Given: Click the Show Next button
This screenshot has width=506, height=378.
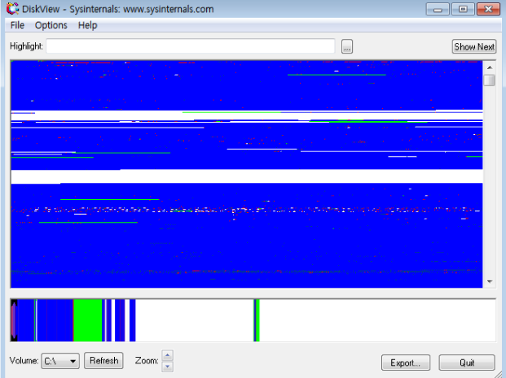Looking at the screenshot, I should coord(473,46).
